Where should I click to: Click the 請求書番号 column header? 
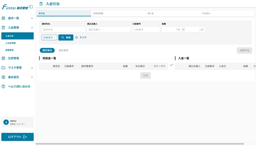tap(87, 66)
